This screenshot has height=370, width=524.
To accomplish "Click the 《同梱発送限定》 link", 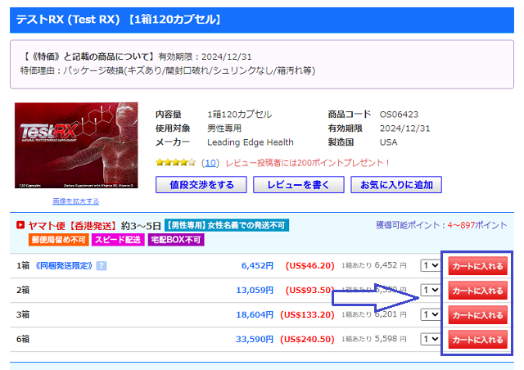I will (64, 266).
